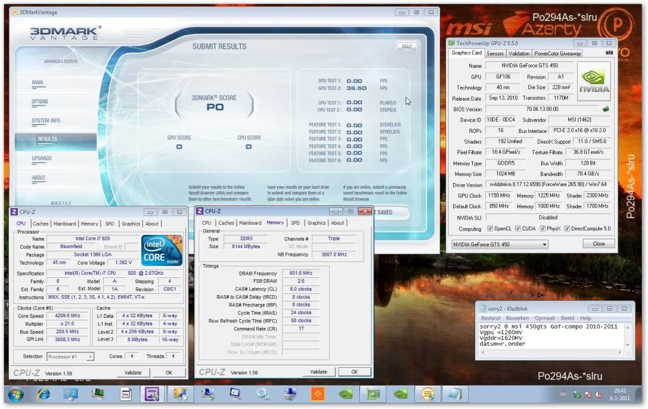Click the Kladblok title bar notepad icon
The width and height of the screenshot is (648, 409).
pyautogui.click(x=483, y=308)
